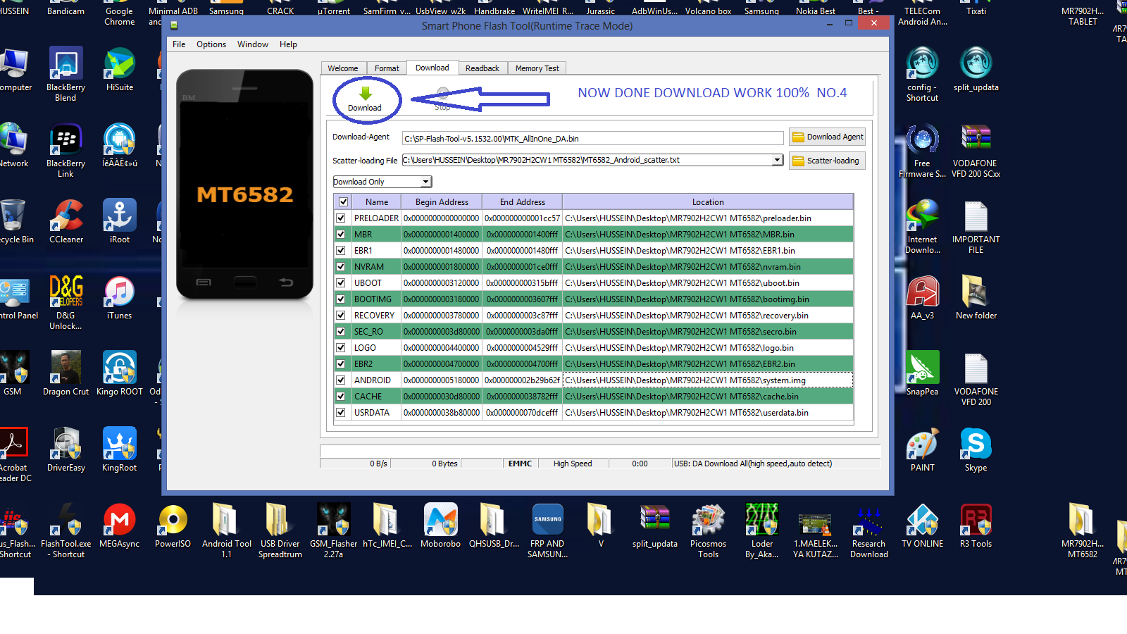Uncheck the NVRAM partition checkbox
1127x634 pixels.
pos(341,267)
